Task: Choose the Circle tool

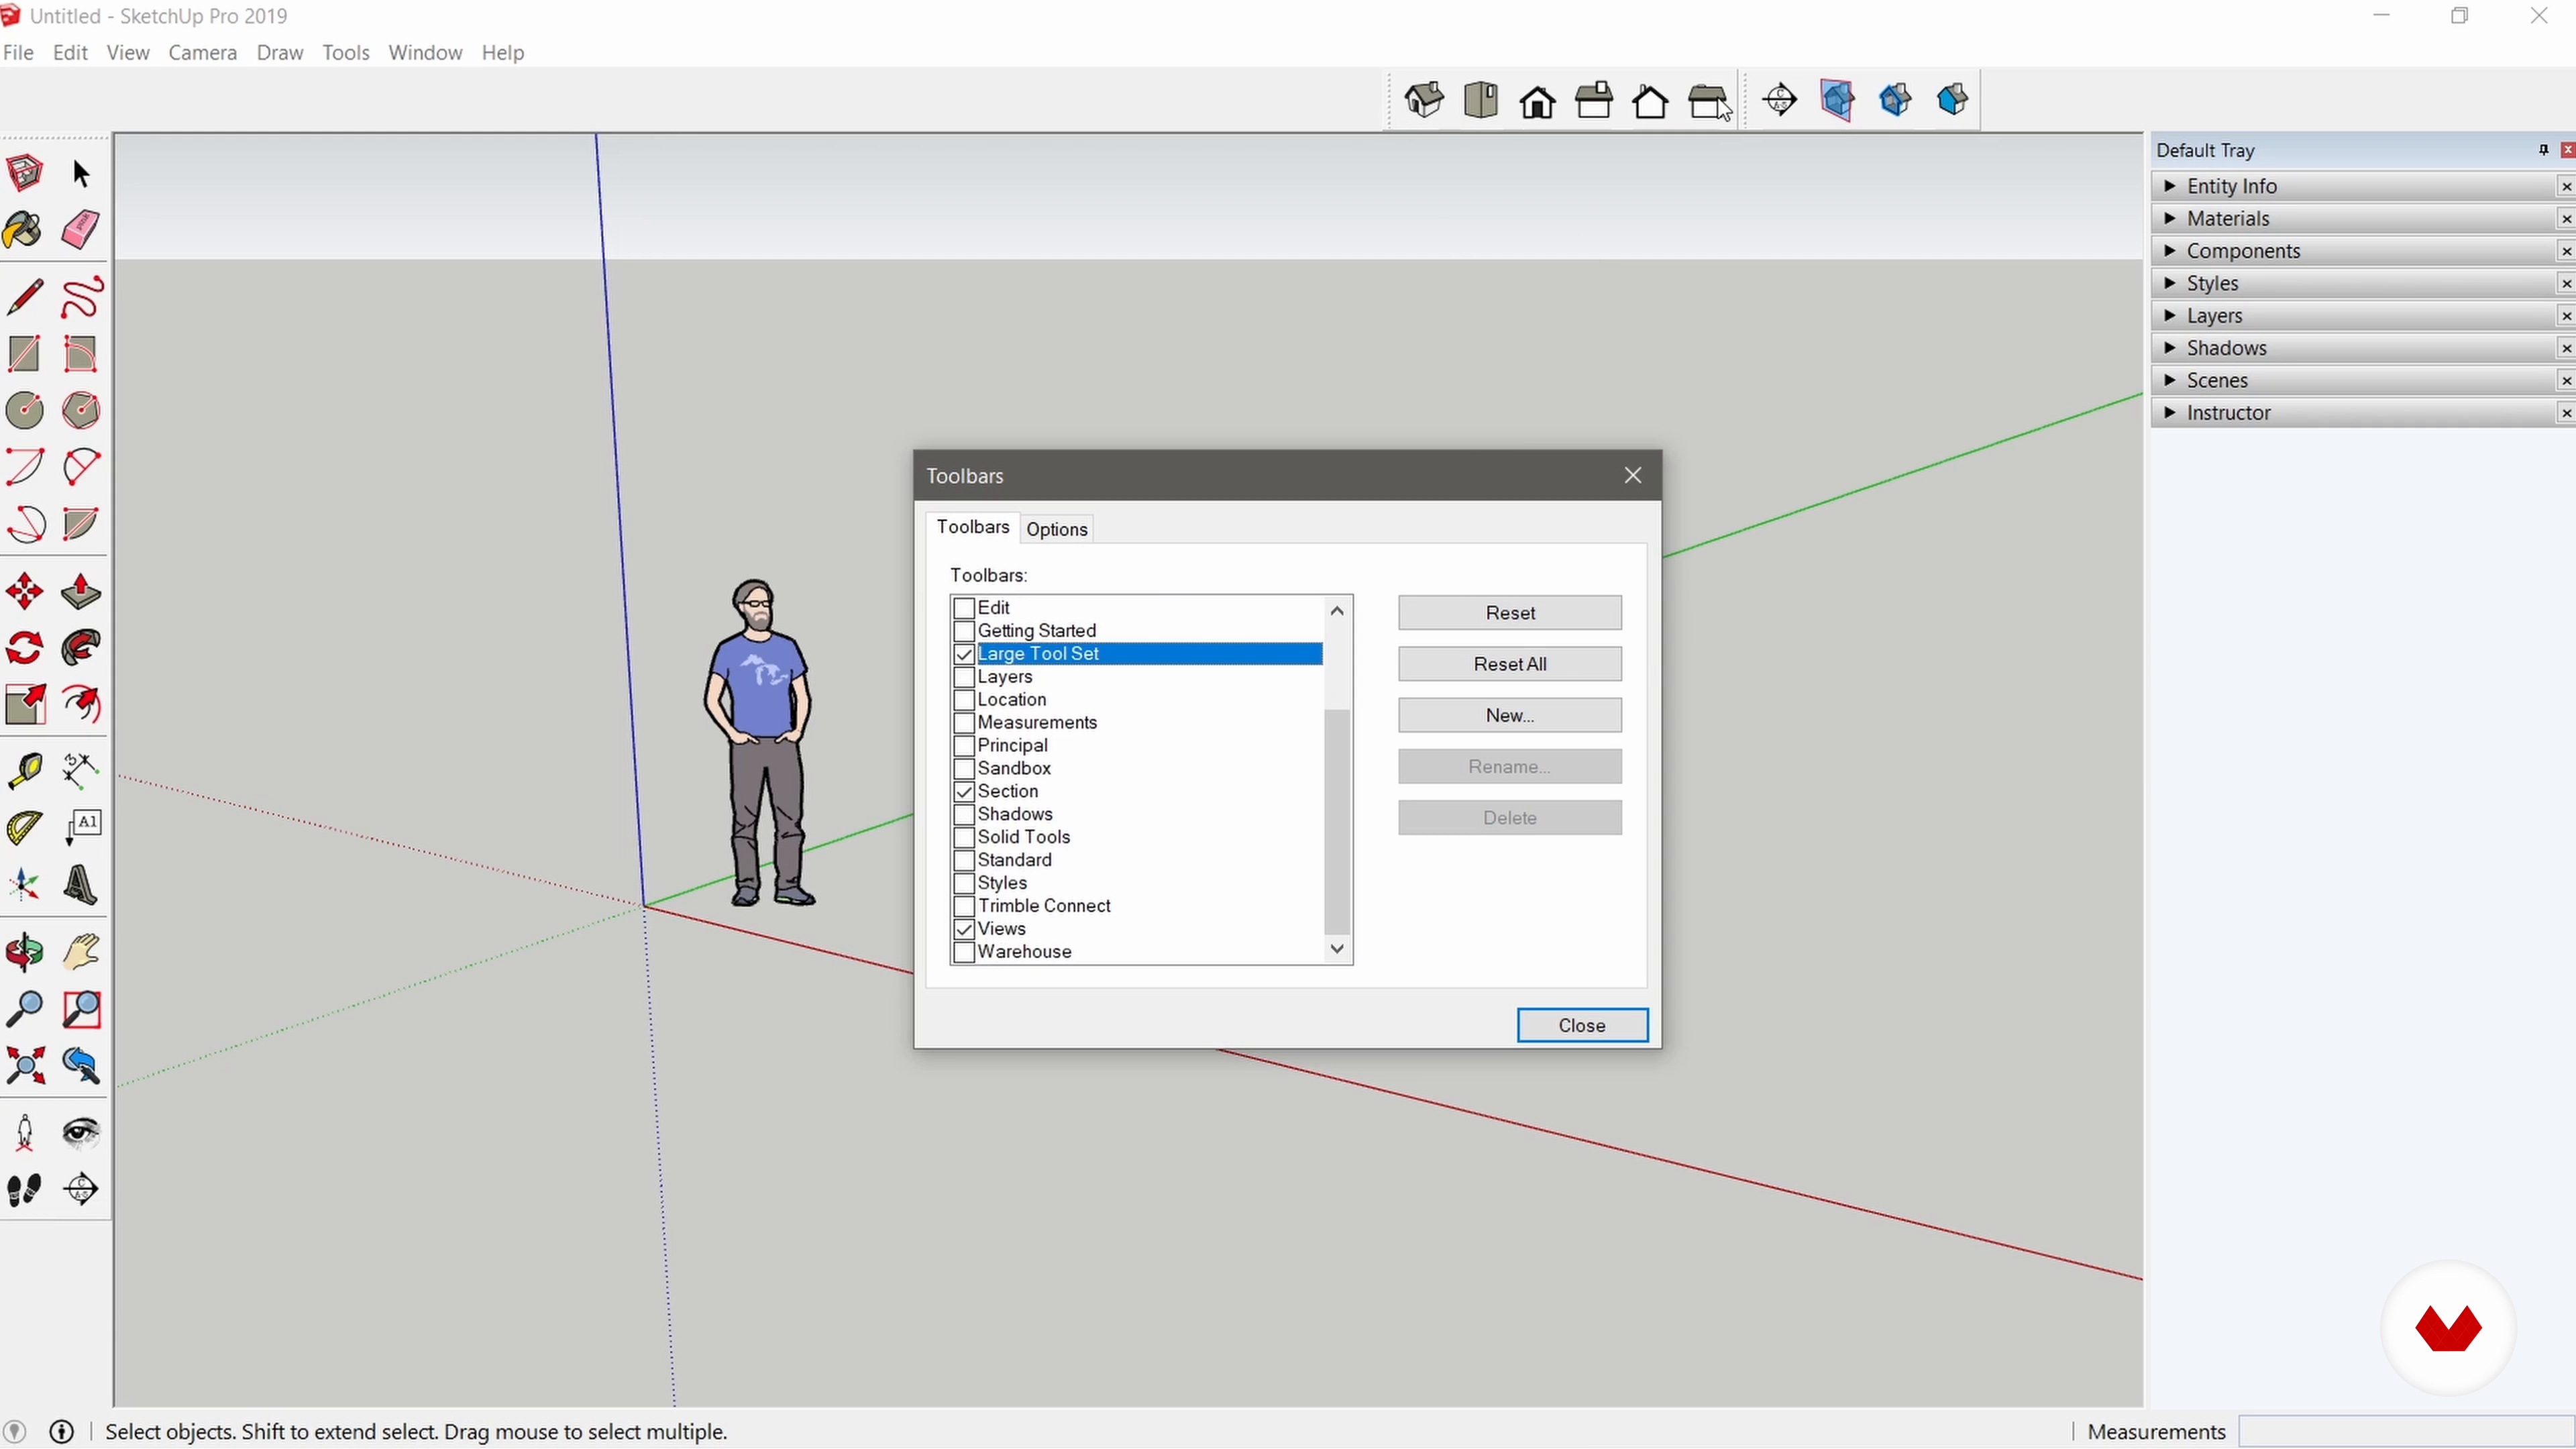Action: tap(25, 410)
